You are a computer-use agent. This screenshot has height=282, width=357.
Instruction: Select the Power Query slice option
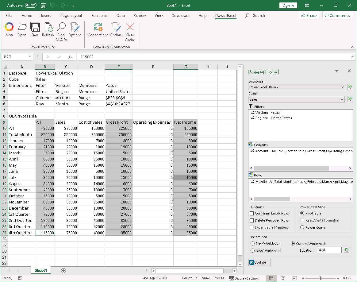click(302, 227)
